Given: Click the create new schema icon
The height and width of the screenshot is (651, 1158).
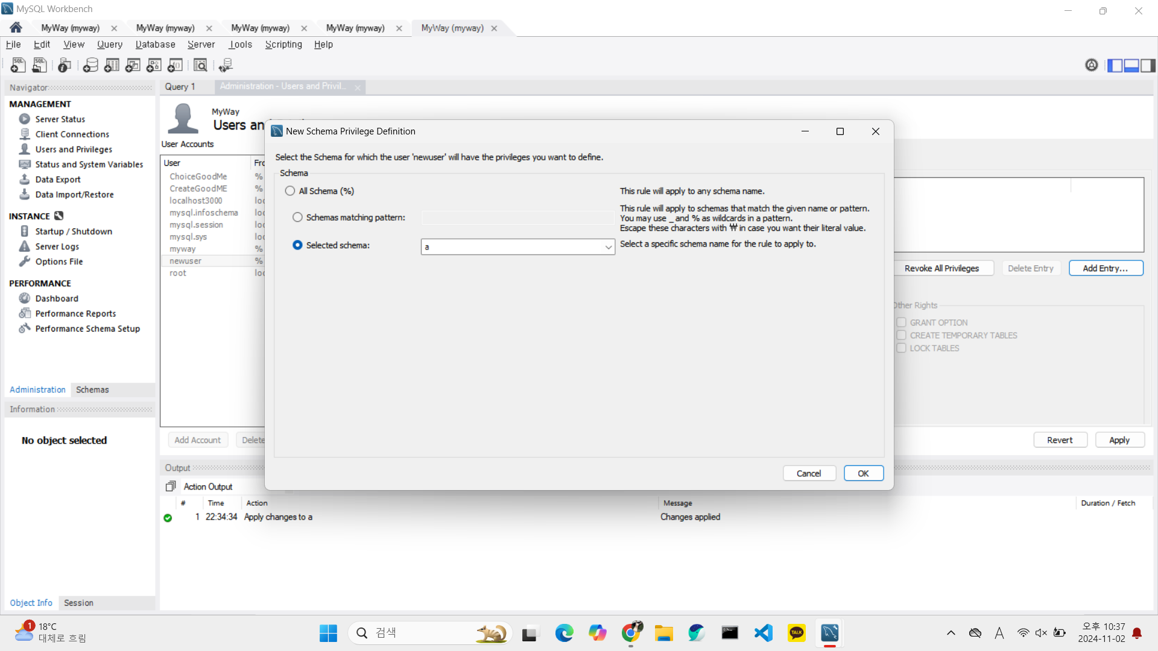Looking at the screenshot, I should (90, 65).
